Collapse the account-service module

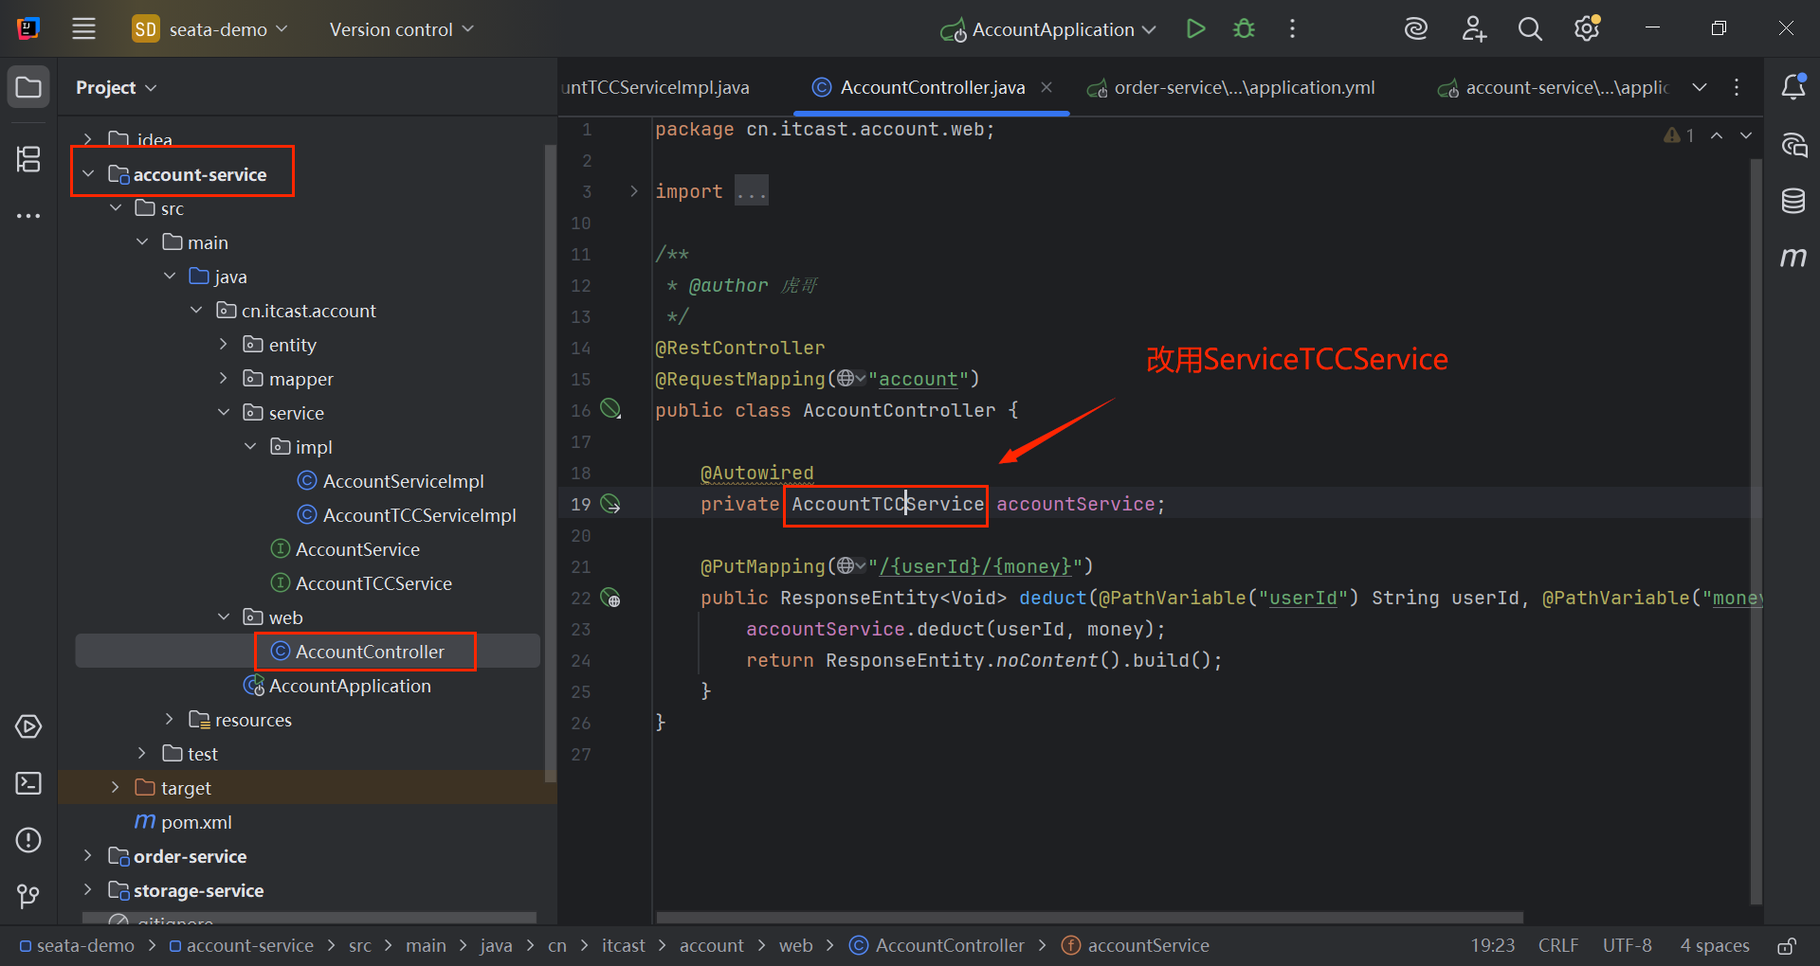point(88,174)
